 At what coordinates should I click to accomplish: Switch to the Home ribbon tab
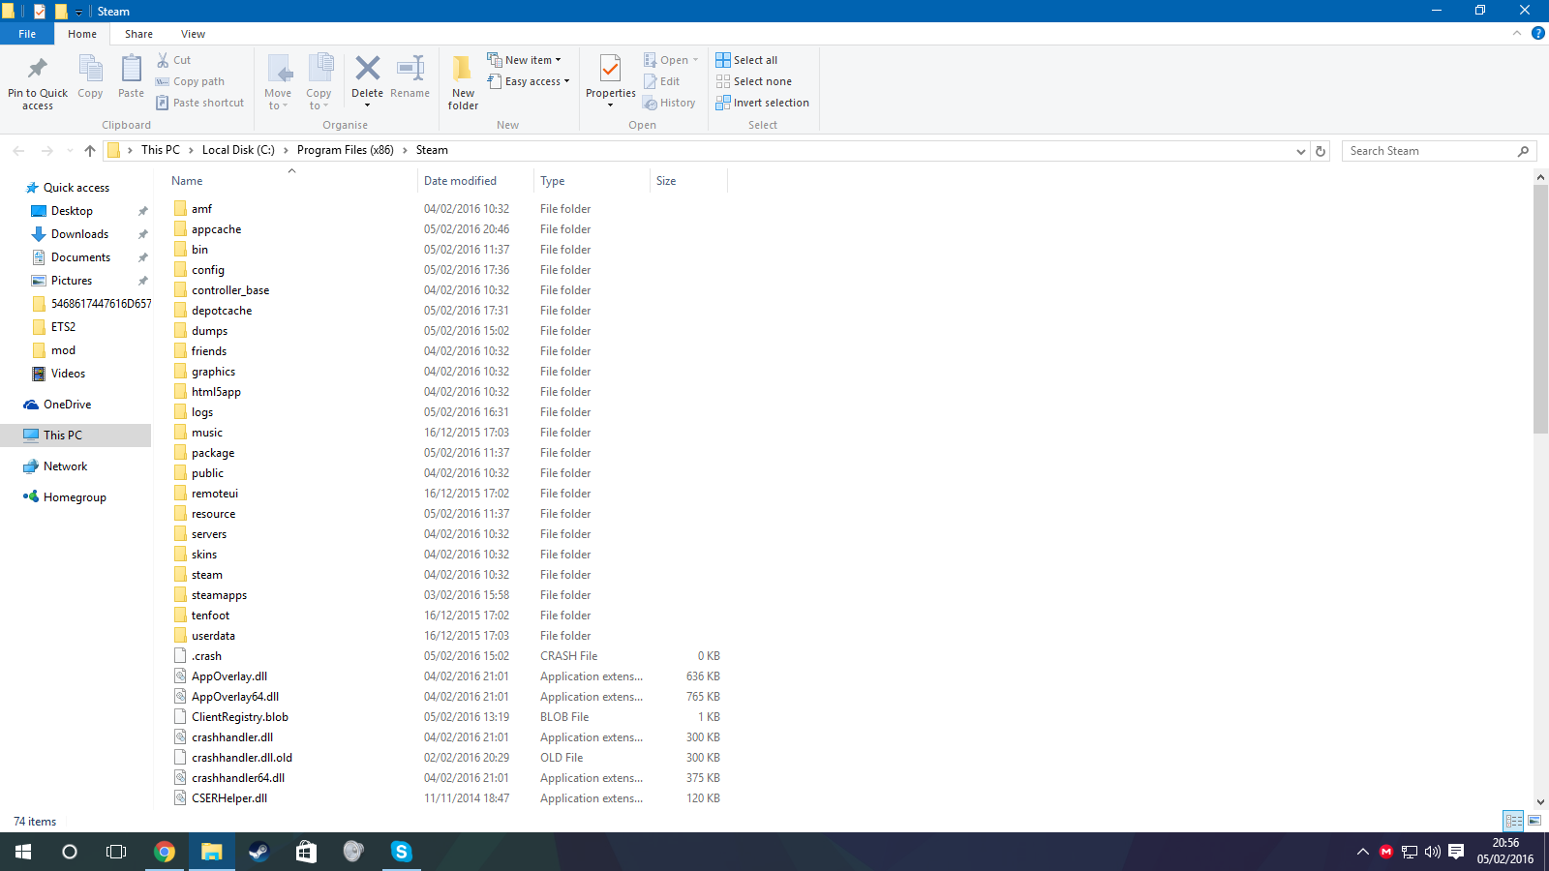pyautogui.click(x=82, y=34)
